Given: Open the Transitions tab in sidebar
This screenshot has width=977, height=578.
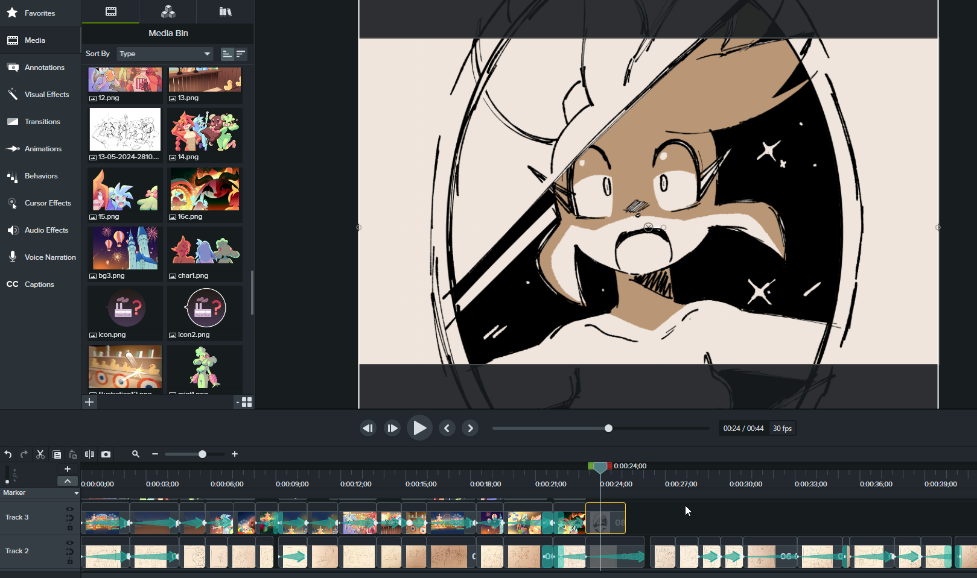Looking at the screenshot, I should pyautogui.click(x=42, y=122).
